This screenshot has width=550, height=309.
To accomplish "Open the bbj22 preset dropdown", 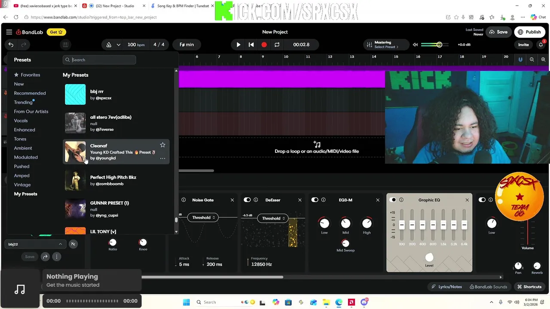I will coord(35,244).
